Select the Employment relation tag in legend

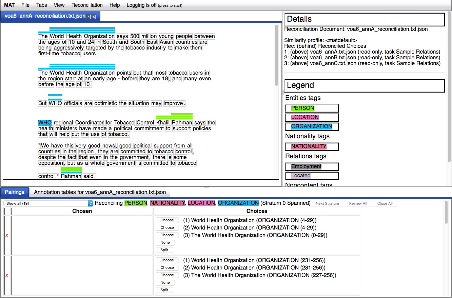[312, 166]
